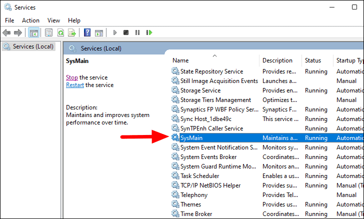Sort by the Startup Type column header
Screen dimensions: 364x219
pos(349,60)
